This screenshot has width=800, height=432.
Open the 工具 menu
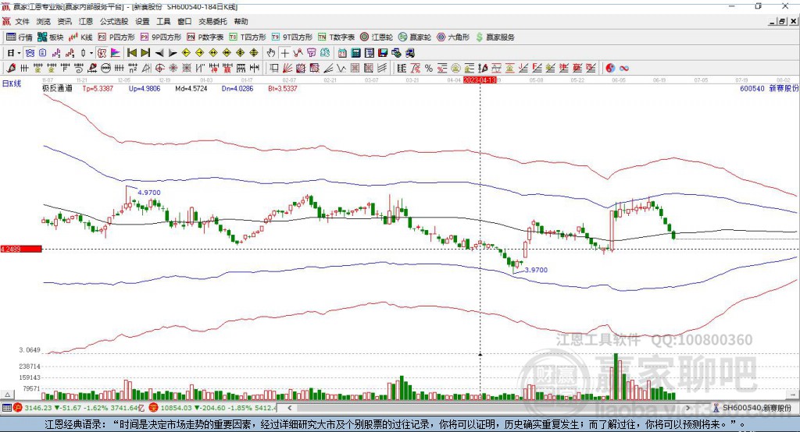(x=163, y=21)
